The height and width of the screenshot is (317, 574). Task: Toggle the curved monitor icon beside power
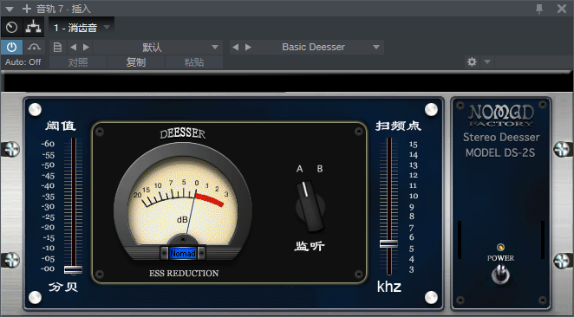point(34,47)
